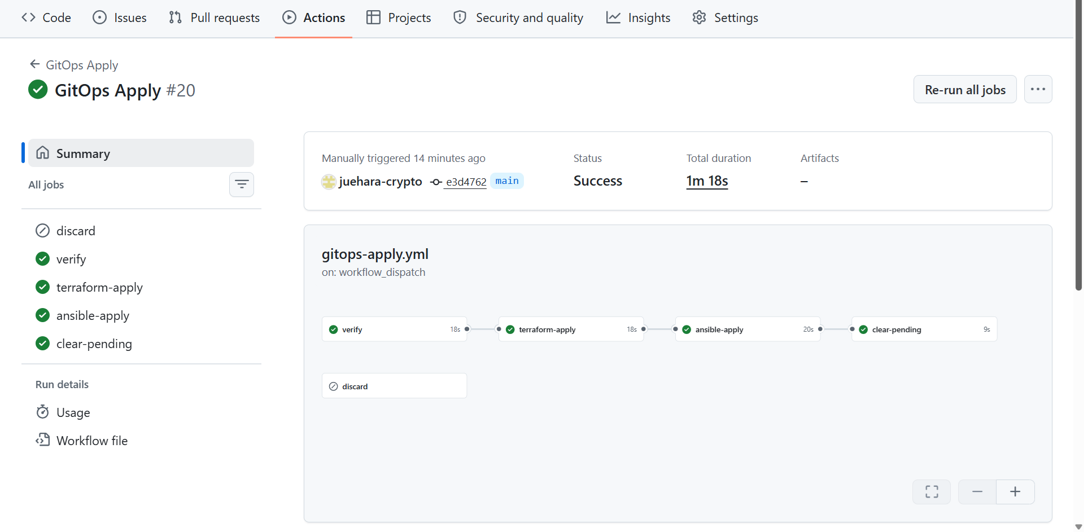The width and height of the screenshot is (1084, 532).
Task: Open the Usage run details
Action: [141, 412]
